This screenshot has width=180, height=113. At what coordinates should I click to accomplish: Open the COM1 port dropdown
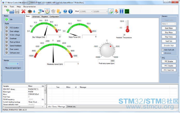pyautogui.click(x=86, y=11)
